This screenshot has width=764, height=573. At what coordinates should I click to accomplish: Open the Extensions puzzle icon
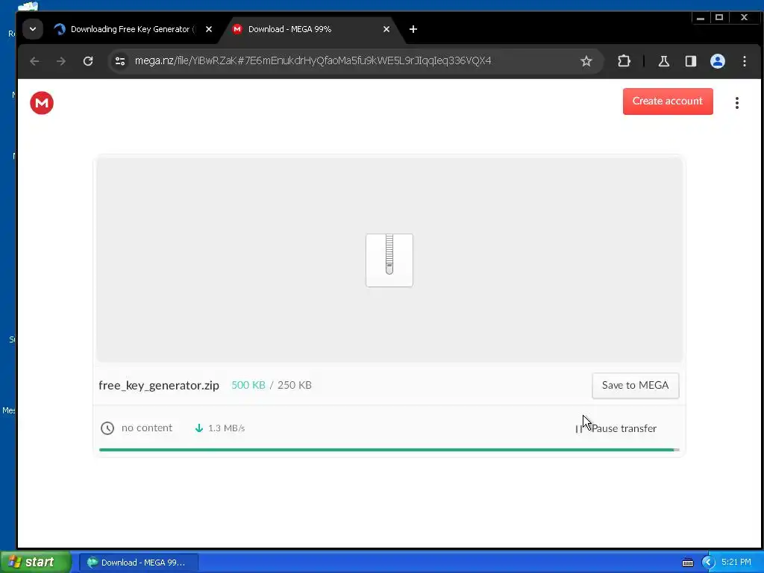624,61
